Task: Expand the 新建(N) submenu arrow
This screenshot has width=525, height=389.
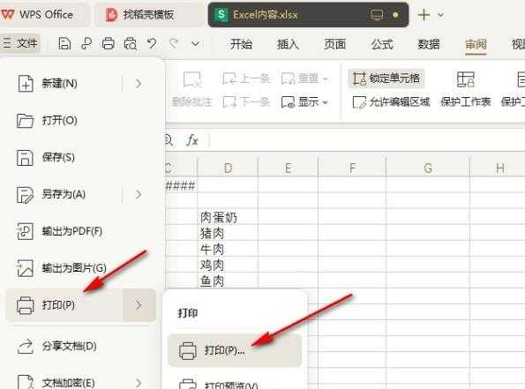Action: coord(139,83)
